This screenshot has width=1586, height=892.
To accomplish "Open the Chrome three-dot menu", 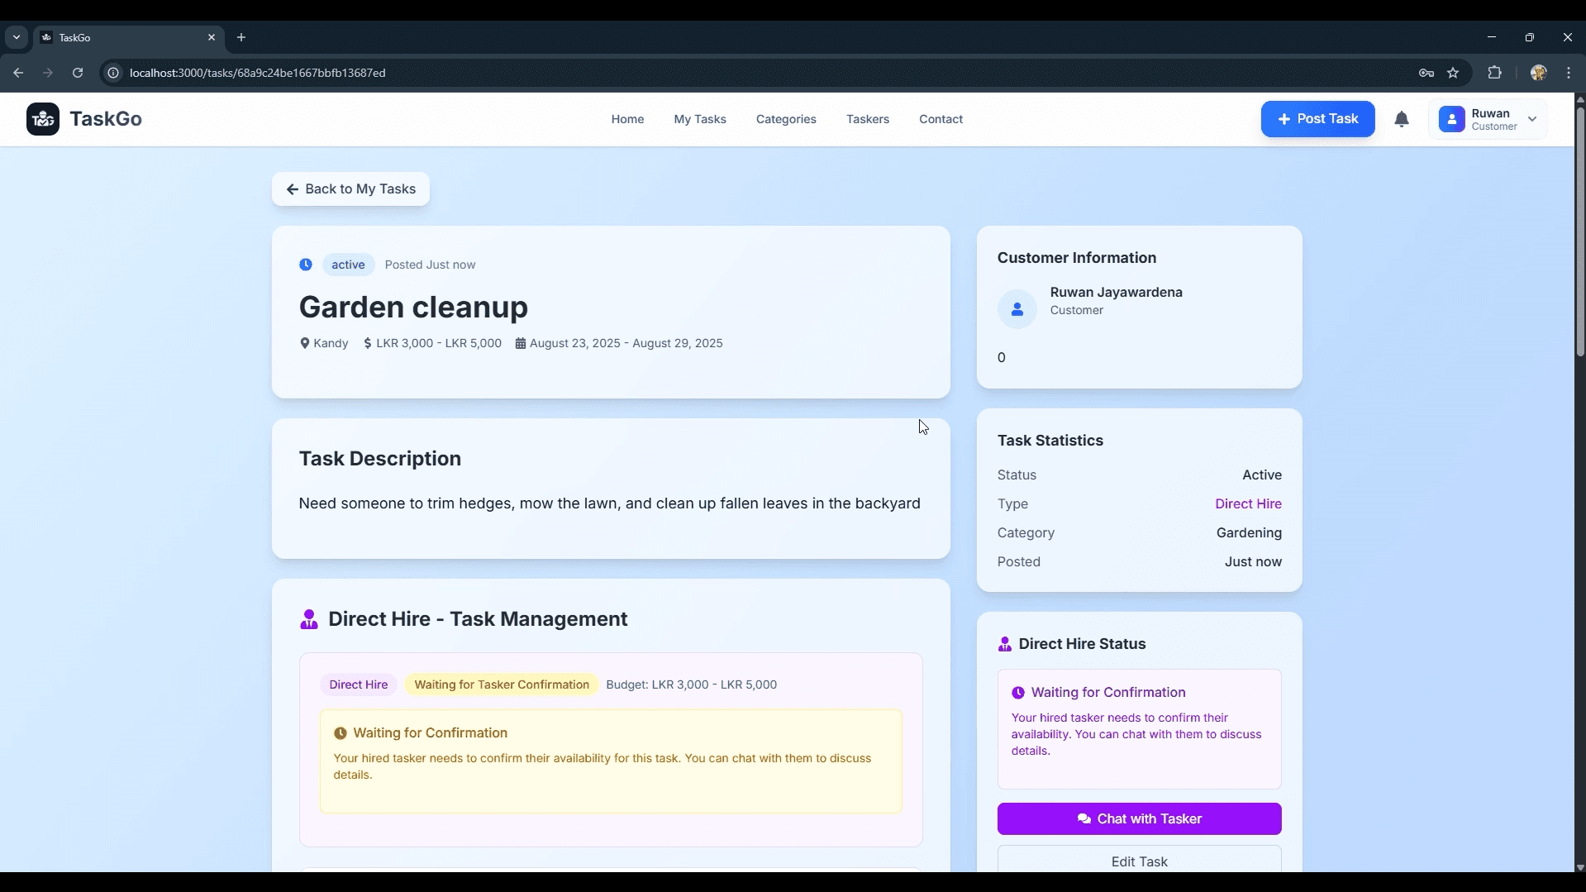I will click(x=1568, y=73).
